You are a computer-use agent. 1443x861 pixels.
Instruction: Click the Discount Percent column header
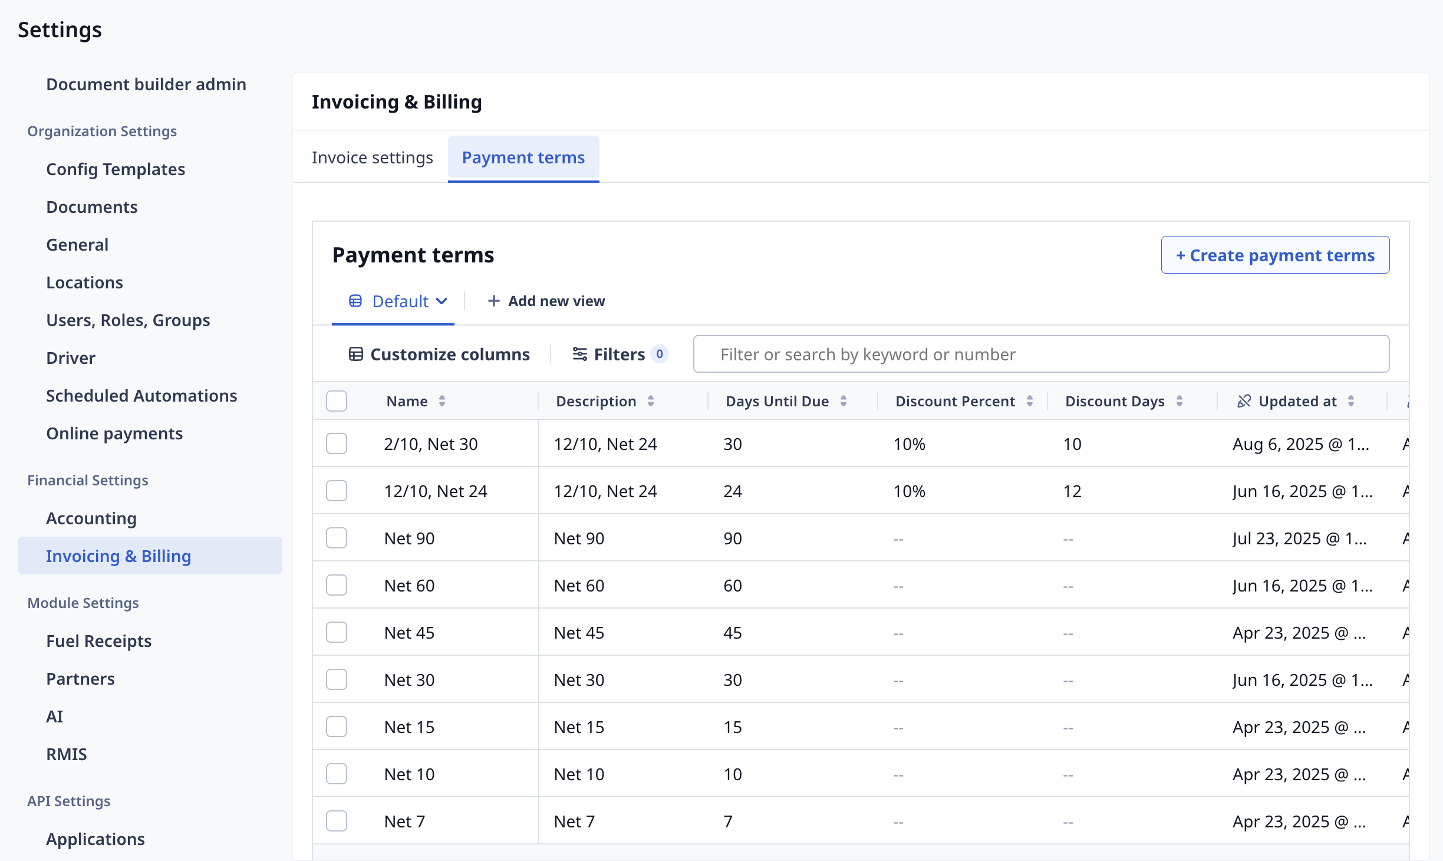pos(956,402)
